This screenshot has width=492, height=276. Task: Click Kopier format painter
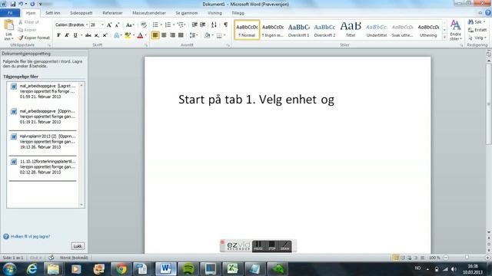(34, 38)
